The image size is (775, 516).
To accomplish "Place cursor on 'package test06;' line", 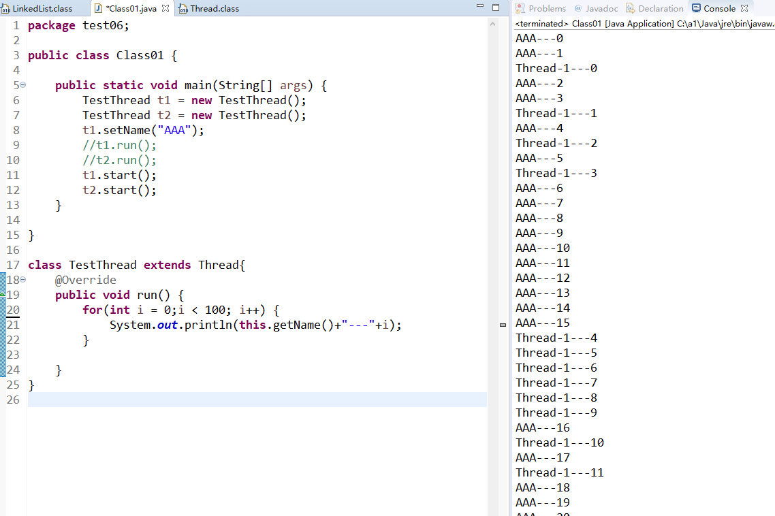I will 78,26.
